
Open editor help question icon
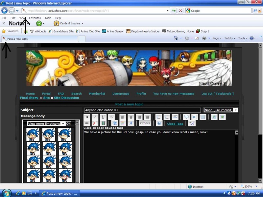coord(159,123)
